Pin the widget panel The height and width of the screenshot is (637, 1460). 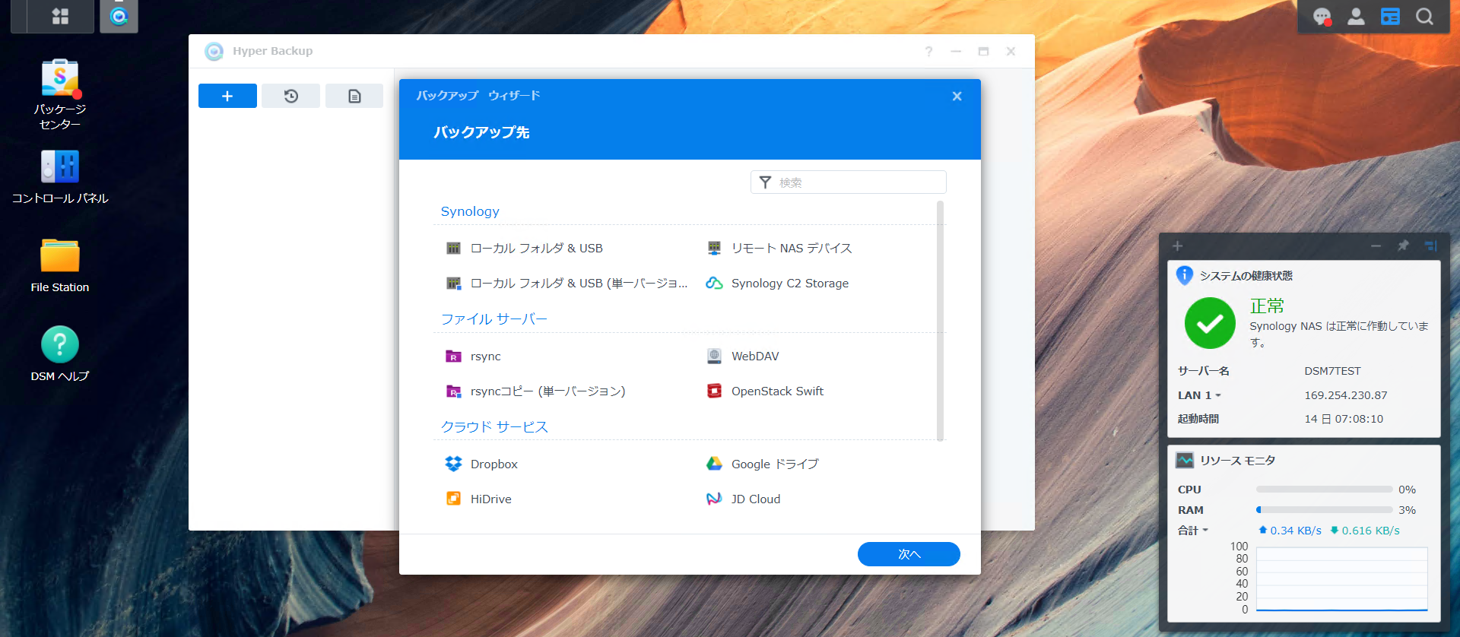click(1403, 246)
